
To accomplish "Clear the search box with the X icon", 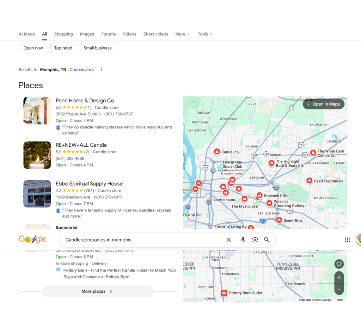I will coord(228,240).
